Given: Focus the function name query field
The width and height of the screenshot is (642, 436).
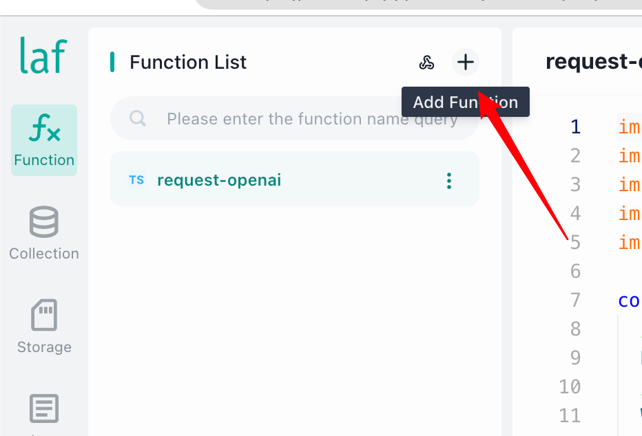Looking at the screenshot, I should pyautogui.click(x=295, y=118).
